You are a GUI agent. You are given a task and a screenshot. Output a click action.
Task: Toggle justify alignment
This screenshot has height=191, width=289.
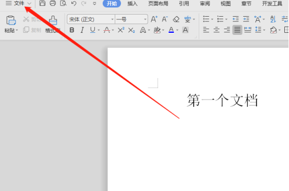point(237,30)
